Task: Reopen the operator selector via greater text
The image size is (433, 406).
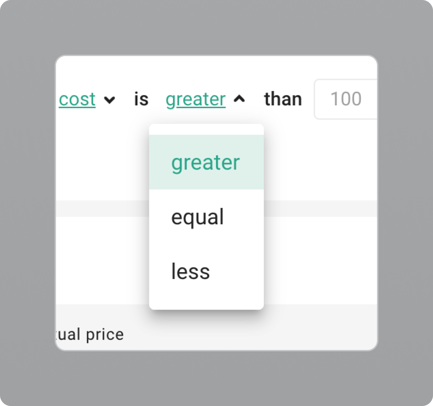Action: click(x=195, y=99)
